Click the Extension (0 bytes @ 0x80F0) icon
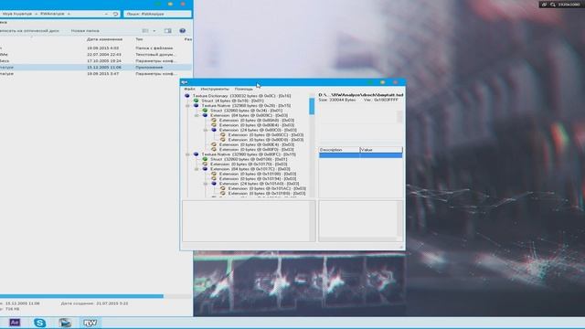 pyautogui.click(x=214, y=149)
